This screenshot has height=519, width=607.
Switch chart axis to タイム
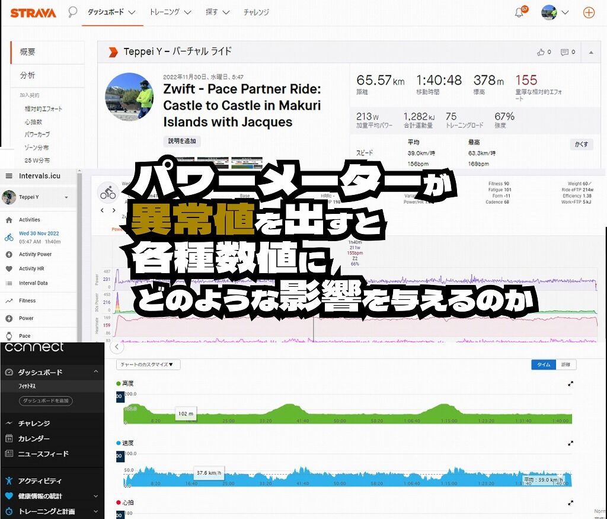pos(544,364)
